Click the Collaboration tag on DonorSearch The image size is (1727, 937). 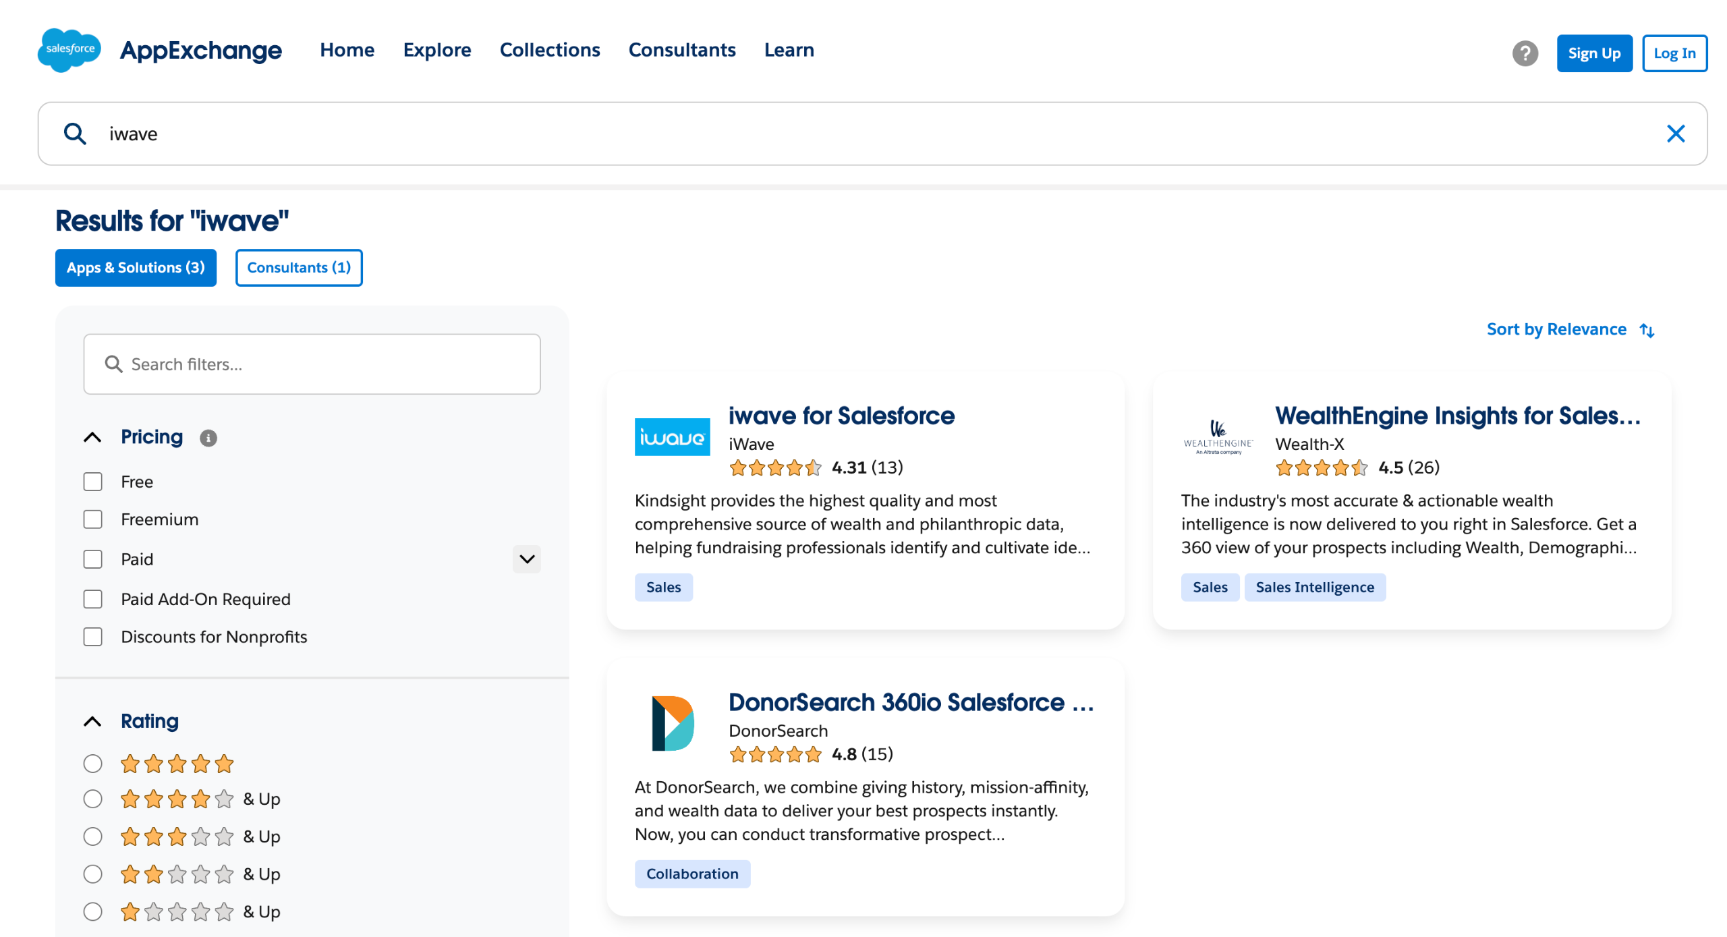click(692, 874)
